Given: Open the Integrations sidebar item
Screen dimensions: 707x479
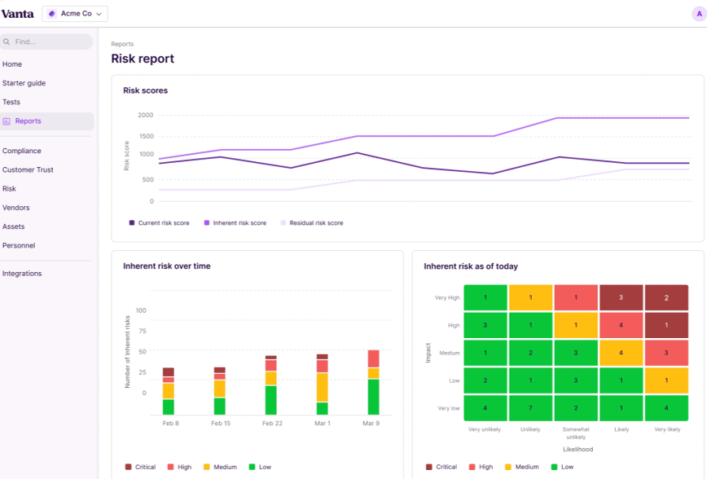Looking at the screenshot, I should (x=22, y=274).
